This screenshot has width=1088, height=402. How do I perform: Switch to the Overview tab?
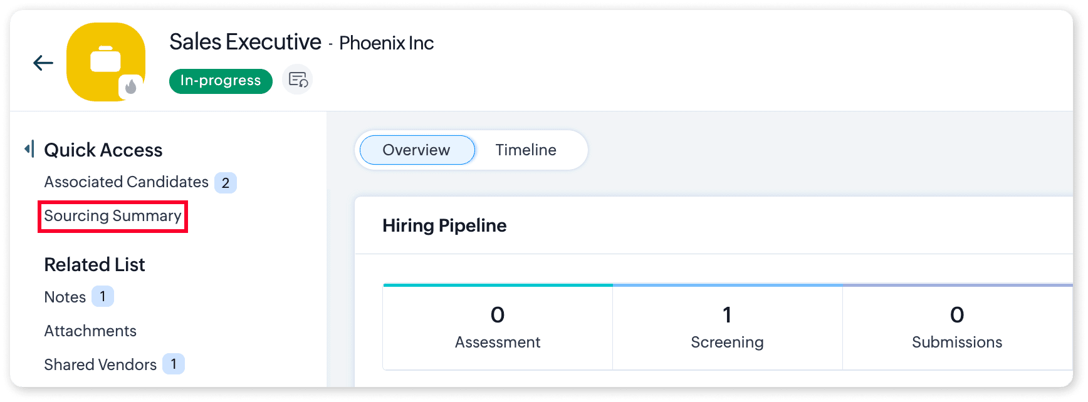point(416,150)
